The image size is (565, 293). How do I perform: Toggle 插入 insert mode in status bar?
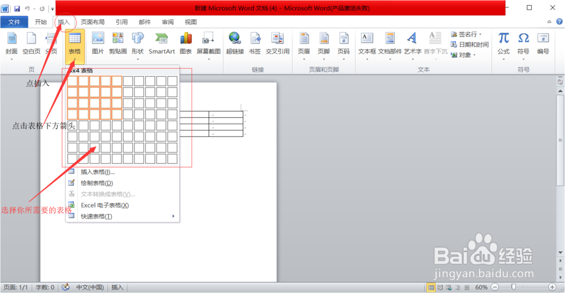click(x=117, y=287)
